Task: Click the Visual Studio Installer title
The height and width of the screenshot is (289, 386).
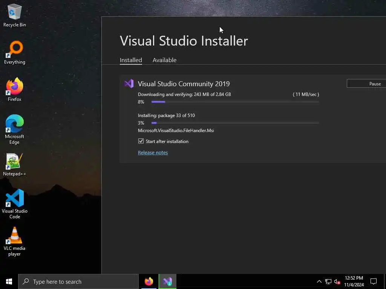Action: click(x=184, y=41)
